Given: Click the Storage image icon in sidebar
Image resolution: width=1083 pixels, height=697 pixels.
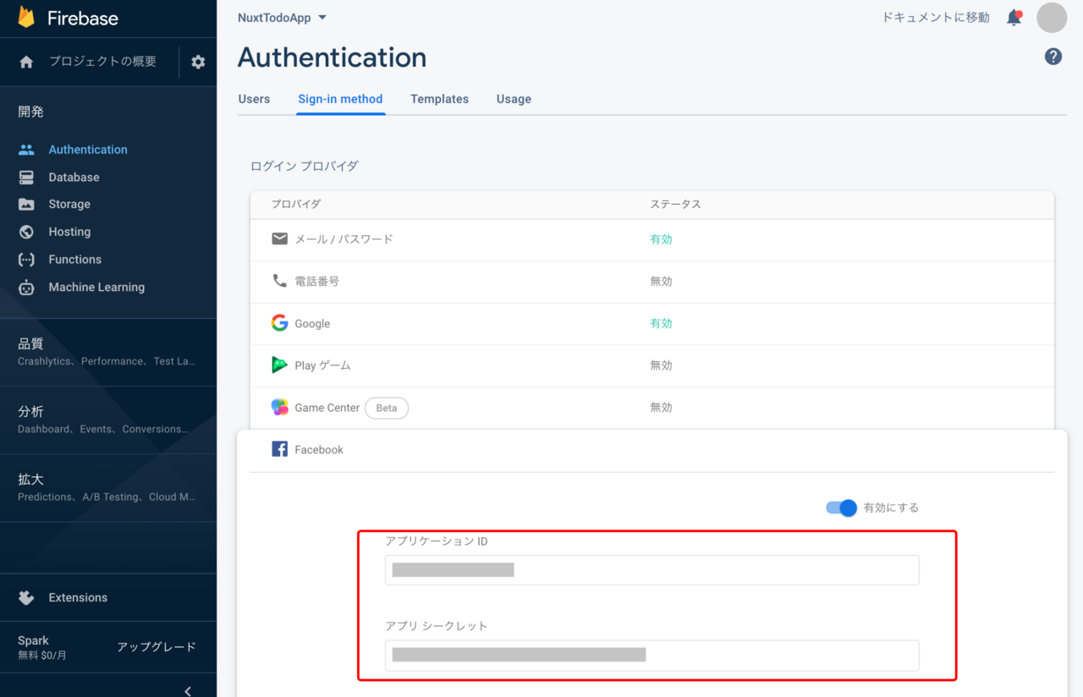Looking at the screenshot, I should click(x=26, y=205).
